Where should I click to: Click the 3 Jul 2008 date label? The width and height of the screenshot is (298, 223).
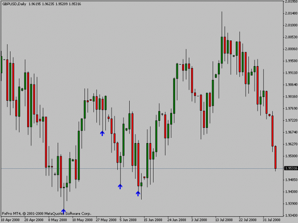click(199, 220)
